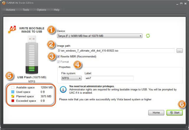Click the white Available space swatch
The width and height of the screenshot is (189, 130).
coord(13,87)
